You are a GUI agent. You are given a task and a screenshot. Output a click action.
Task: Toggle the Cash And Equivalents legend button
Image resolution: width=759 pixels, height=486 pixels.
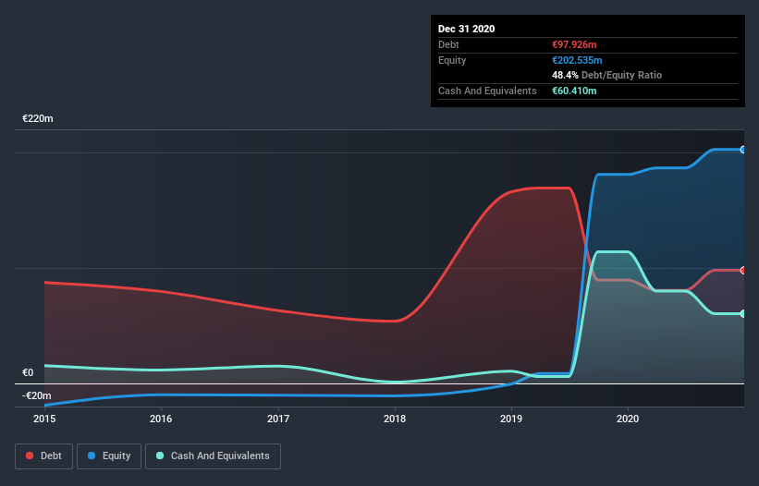[213, 456]
